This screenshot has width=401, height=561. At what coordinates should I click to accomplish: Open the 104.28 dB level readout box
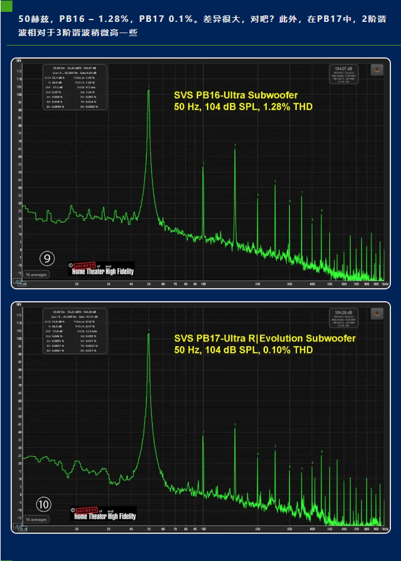click(343, 318)
